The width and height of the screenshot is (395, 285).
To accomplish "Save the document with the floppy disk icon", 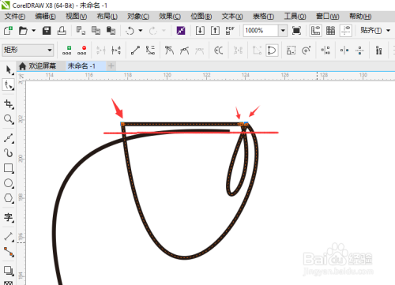I will point(47,31).
